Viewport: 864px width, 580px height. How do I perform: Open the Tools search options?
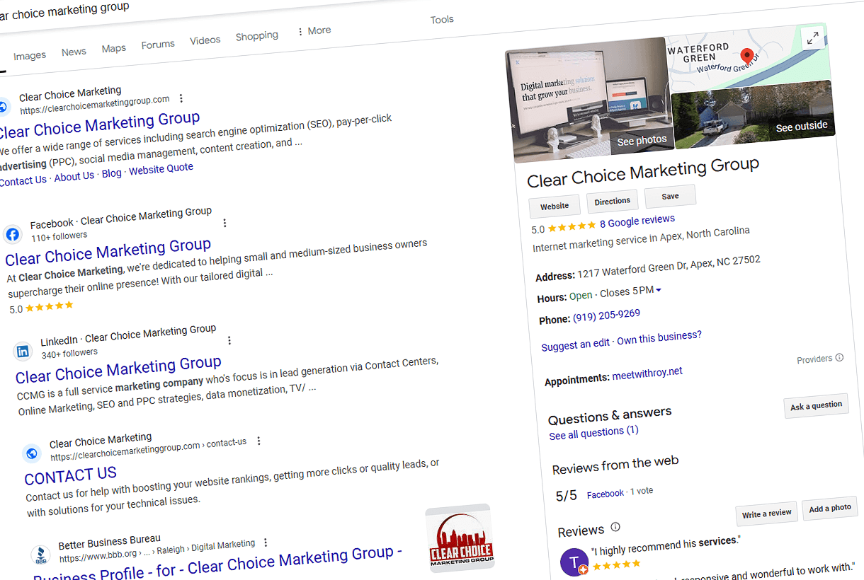click(x=442, y=20)
